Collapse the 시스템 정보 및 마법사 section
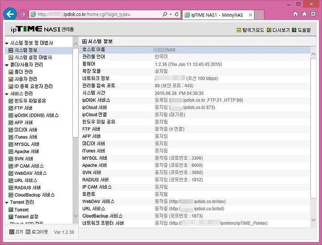 7,43
